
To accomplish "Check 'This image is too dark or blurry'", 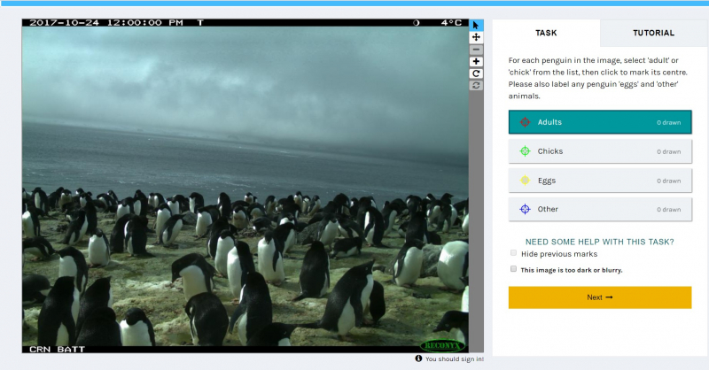I will click(513, 269).
